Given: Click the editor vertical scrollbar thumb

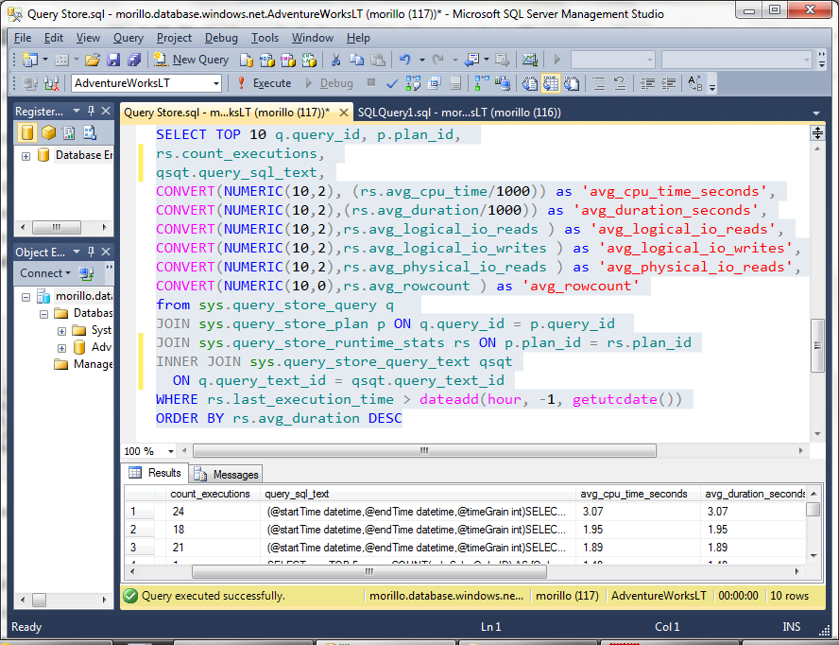Looking at the screenshot, I should coord(817,345).
